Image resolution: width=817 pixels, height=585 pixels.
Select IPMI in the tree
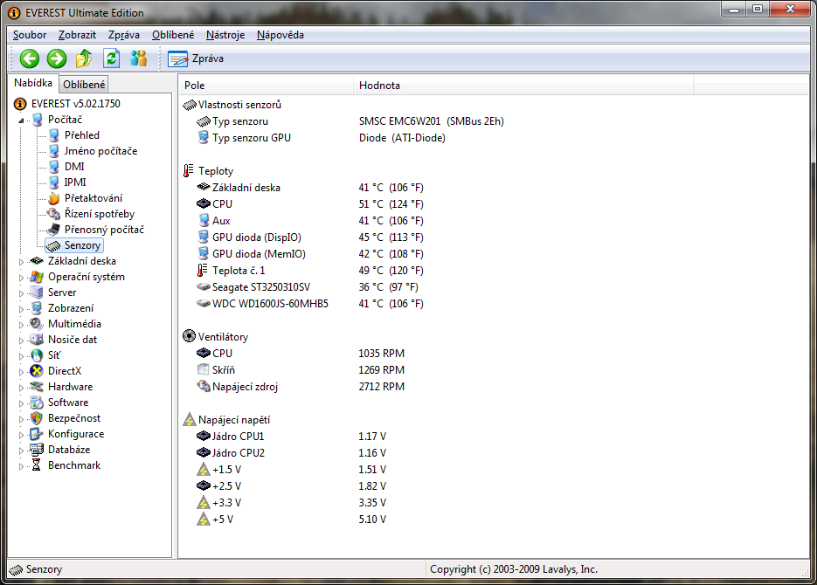point(75,182)
